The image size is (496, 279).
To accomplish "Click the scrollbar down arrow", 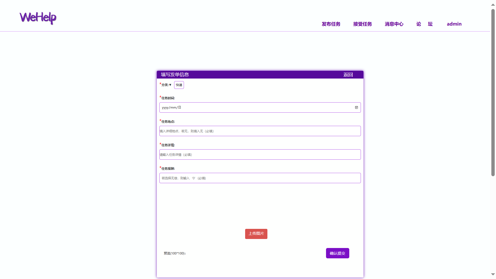I will [x=493, y=274].
